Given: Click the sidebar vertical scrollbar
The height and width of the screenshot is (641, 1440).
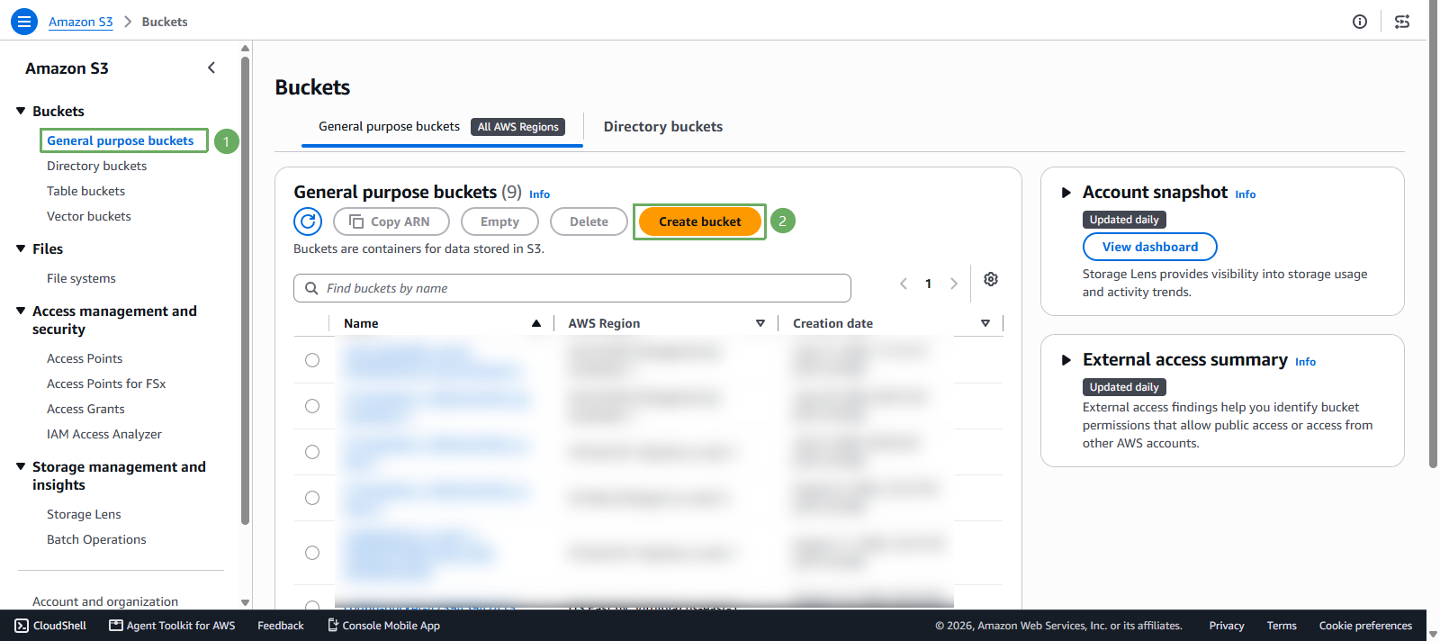Looking at the screenshot, I should (245, 290).
